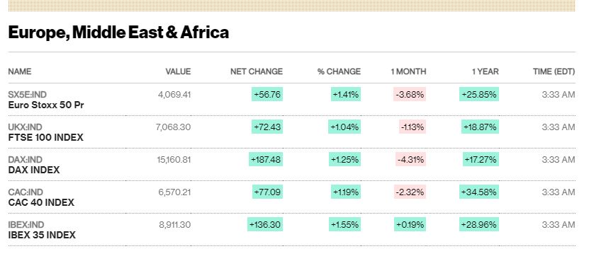Select the VALUE column header

coord(178,71)
